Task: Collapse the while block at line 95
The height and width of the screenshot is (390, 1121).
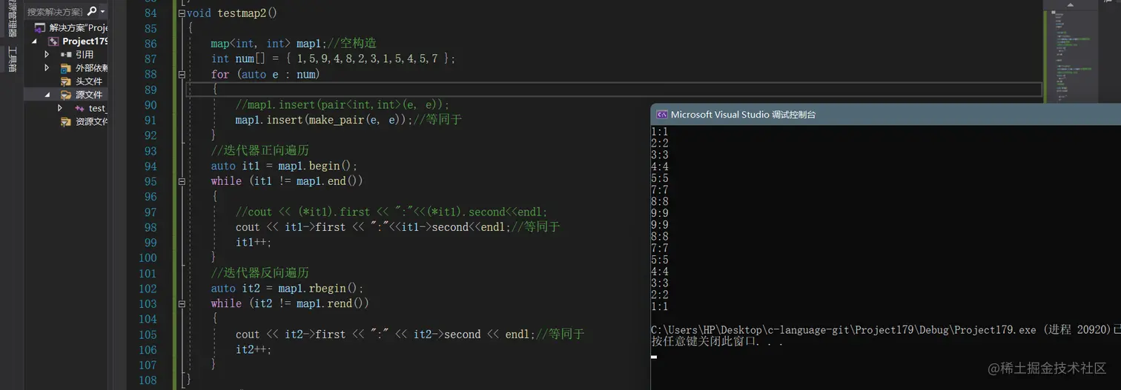Action: point(182,181)
